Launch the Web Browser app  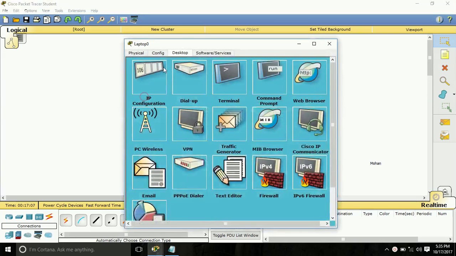tap(309, 77)
